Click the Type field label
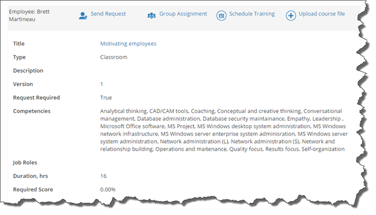This screenshot has width=376, height=215. (x=19, y=57)
